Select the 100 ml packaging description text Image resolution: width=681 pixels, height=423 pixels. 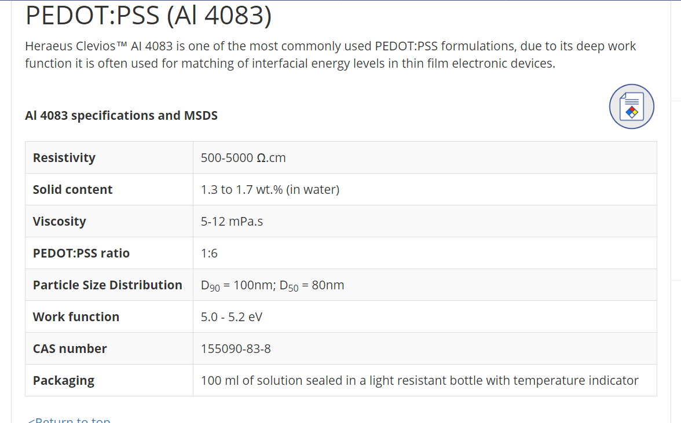[x=419, y=381]
